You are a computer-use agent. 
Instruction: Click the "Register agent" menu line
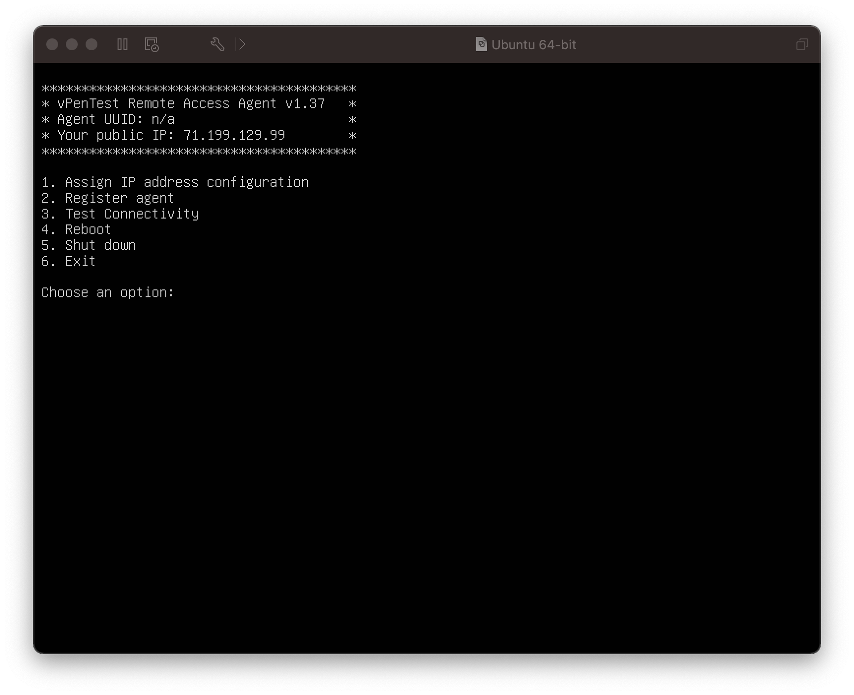tap(120, 198)
